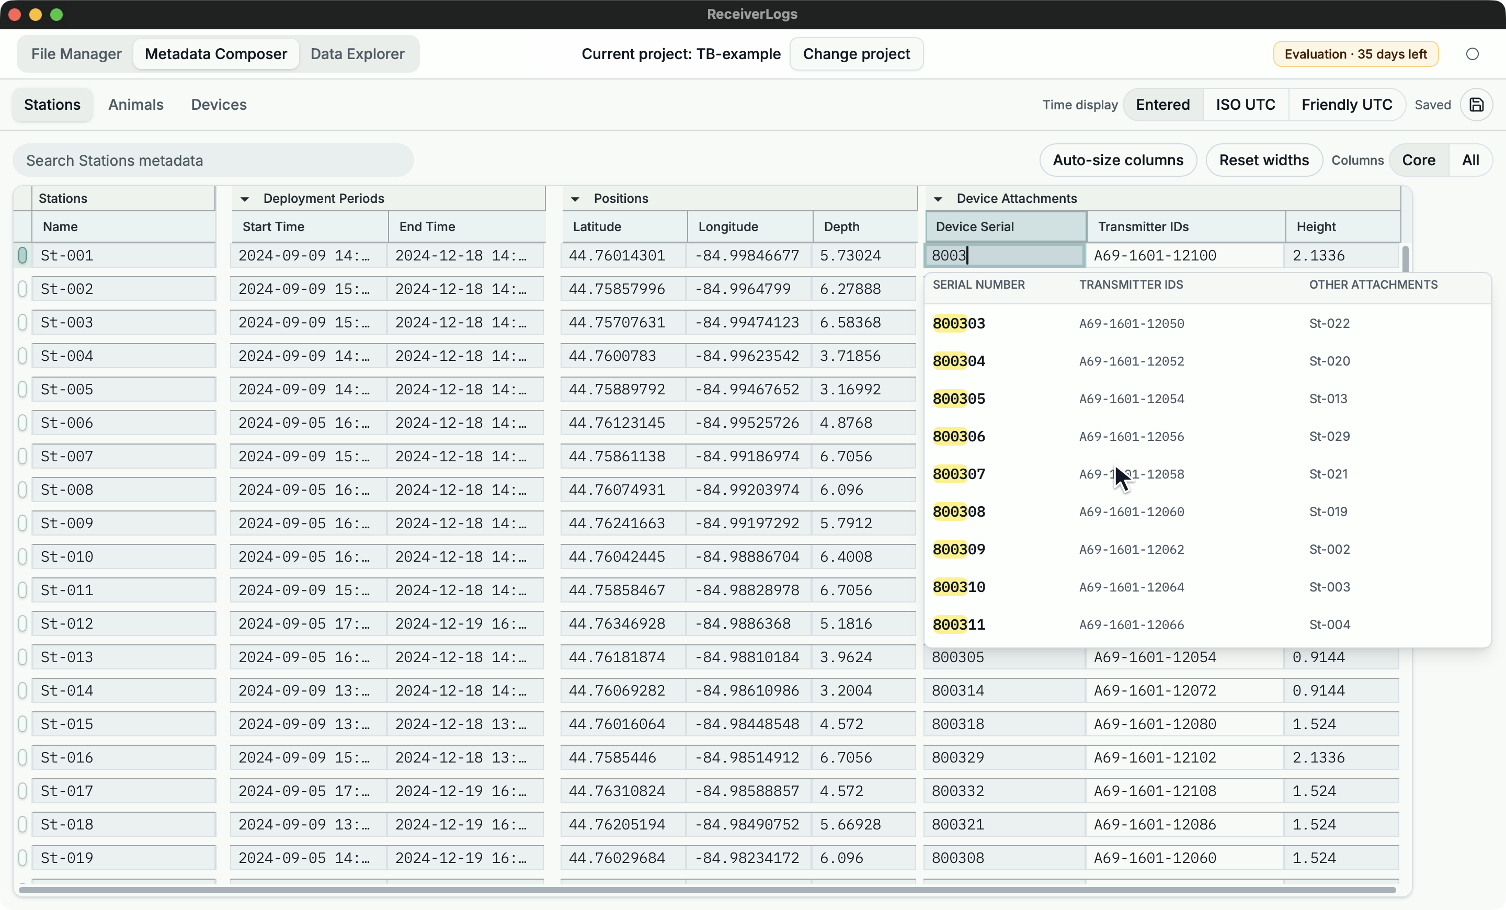Viewport: 1506px width, 910px height.
Task: Click the Start Time column header
Action: [x=310, y=227]
